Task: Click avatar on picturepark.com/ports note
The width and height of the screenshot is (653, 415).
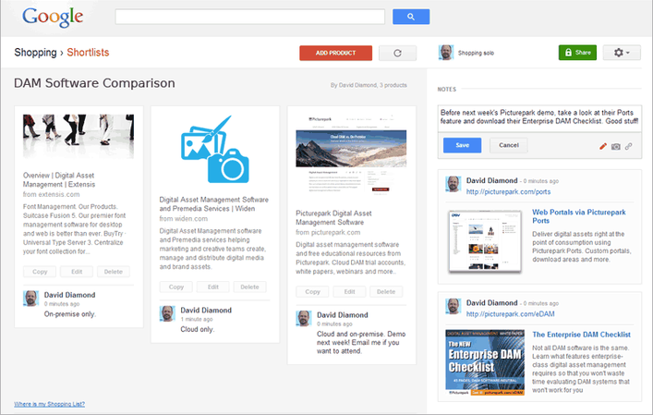Action: pos(453,184)
